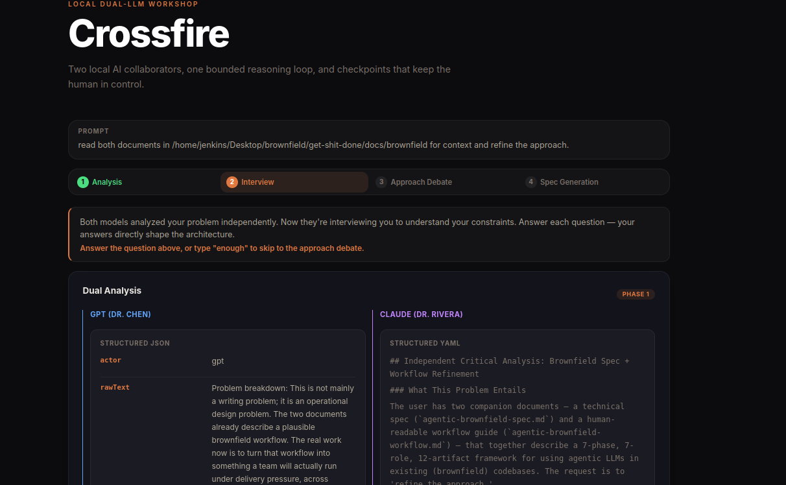Click the rawText key in JSON

tap(115, 387)
